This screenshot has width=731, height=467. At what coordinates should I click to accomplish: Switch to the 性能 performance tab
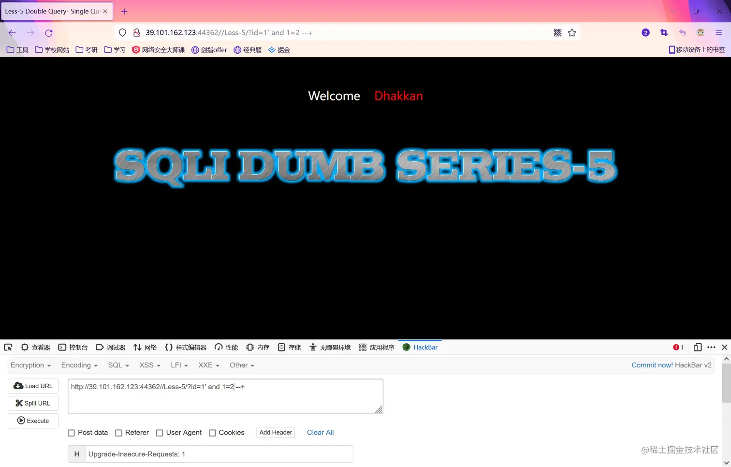[227, 348]
